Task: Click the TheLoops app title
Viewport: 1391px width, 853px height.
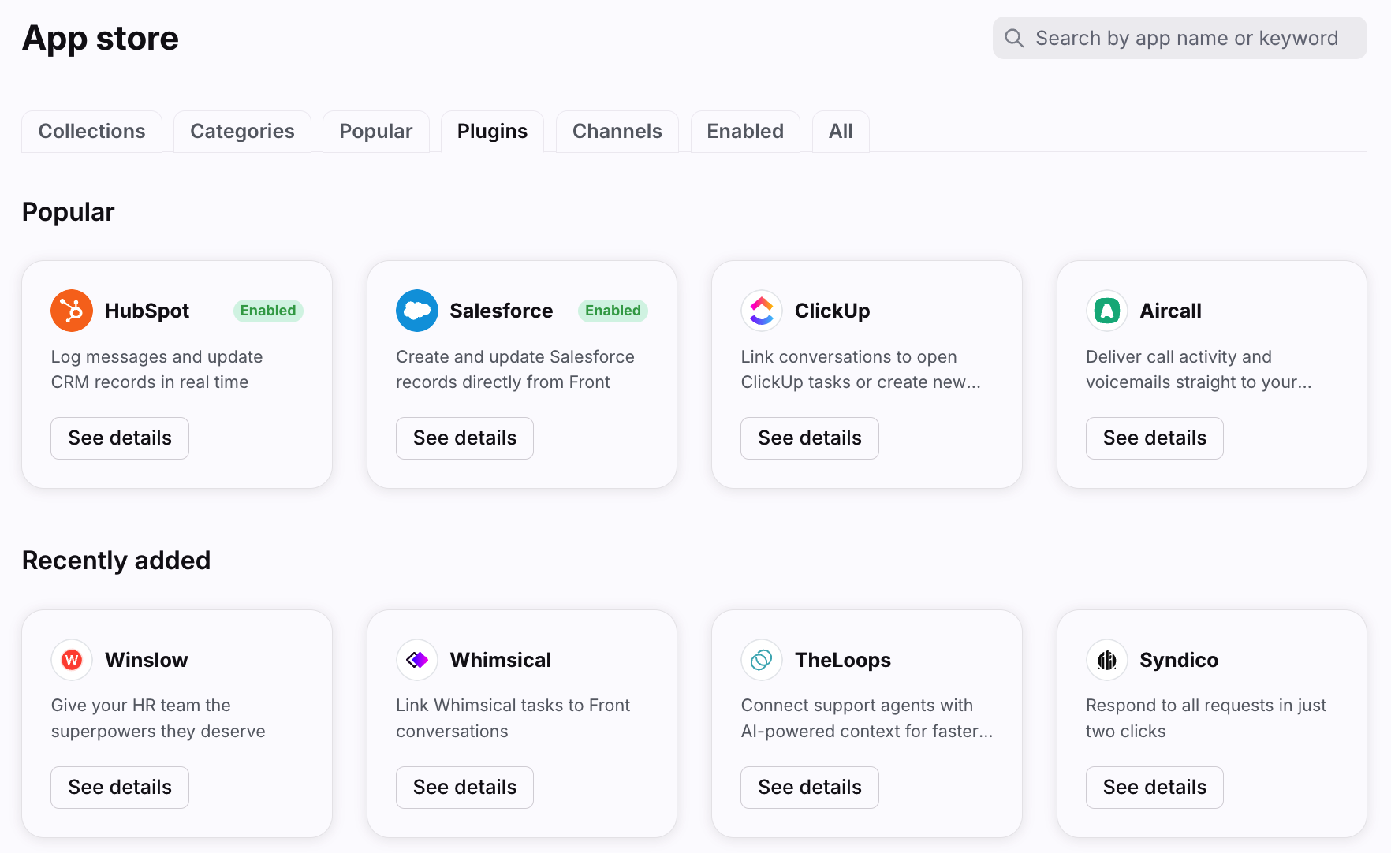Action: pos(843,660)
